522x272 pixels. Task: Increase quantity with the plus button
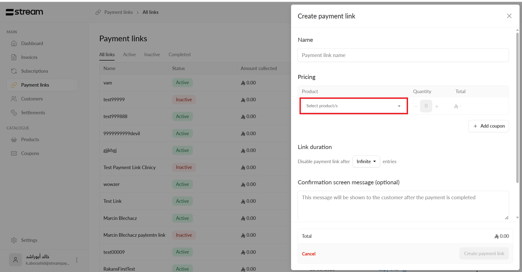coord(437,106)
